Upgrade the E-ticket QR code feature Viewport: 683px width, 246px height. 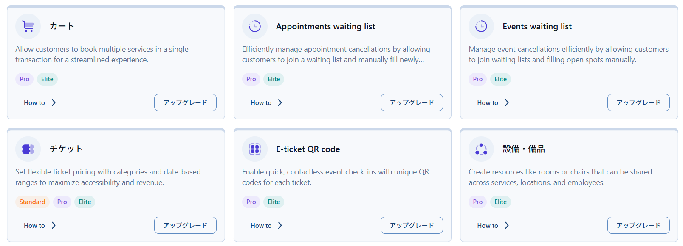click(412, 225)
